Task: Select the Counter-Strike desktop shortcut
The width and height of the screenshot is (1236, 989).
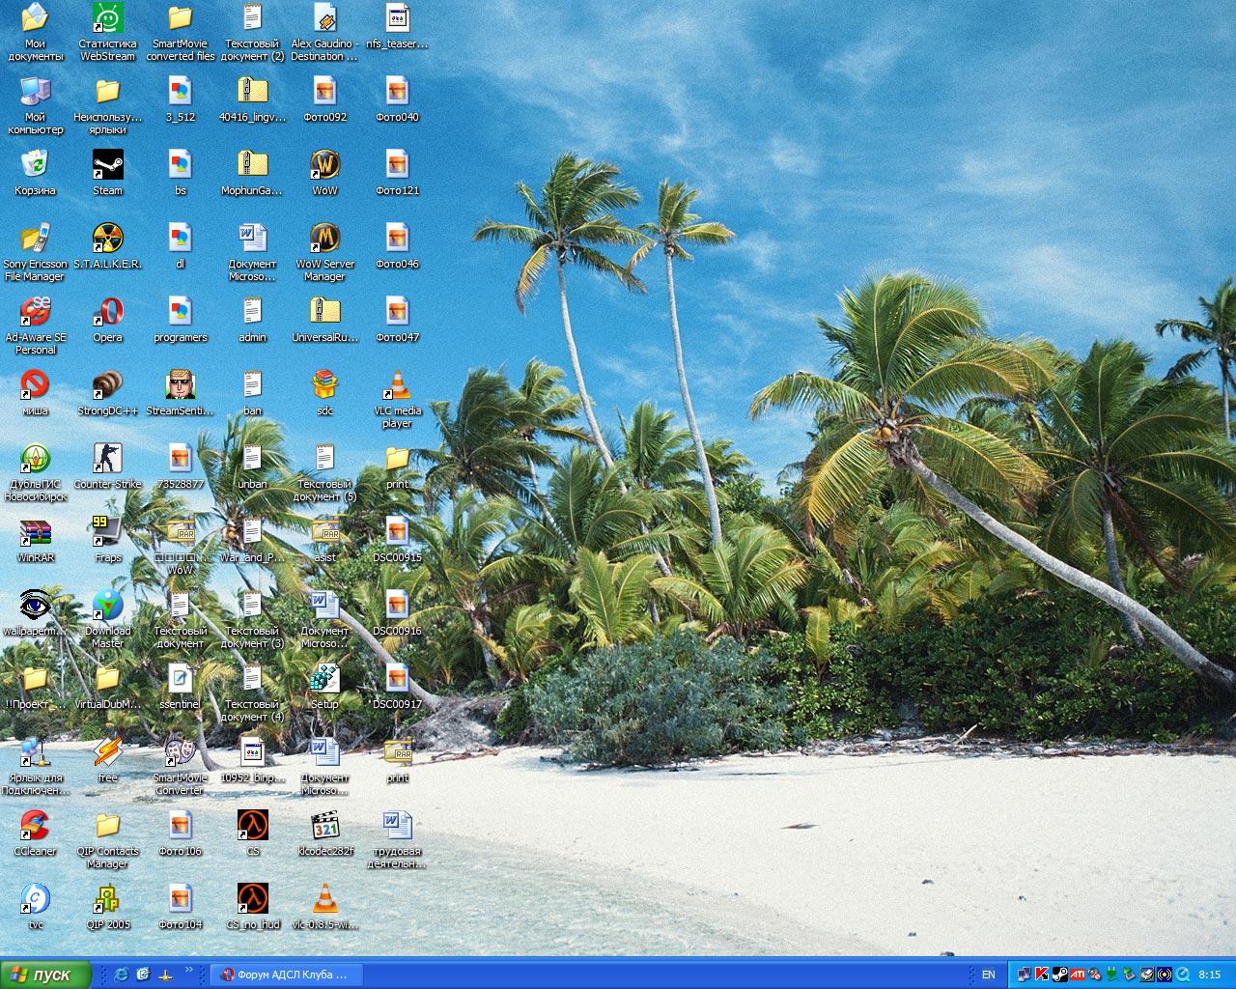Action: click(x=107, y=459)
